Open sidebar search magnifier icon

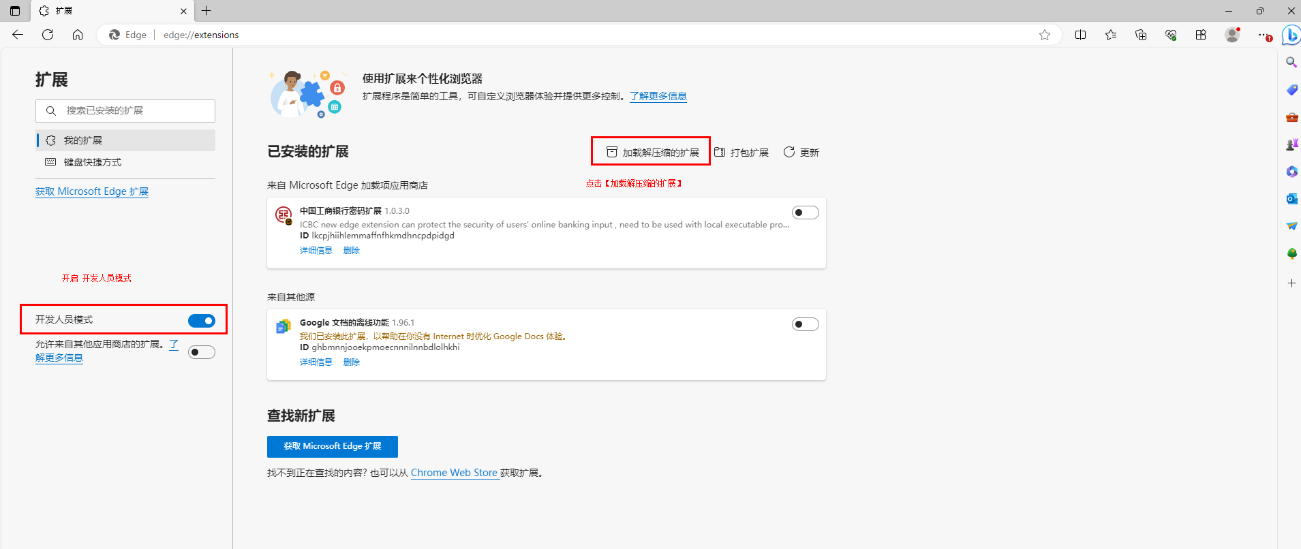(x=1291, y=63)
